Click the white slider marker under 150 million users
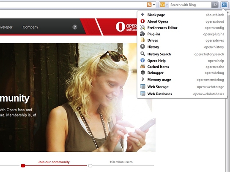The image size is (230, 172). (x=90, y=166)
